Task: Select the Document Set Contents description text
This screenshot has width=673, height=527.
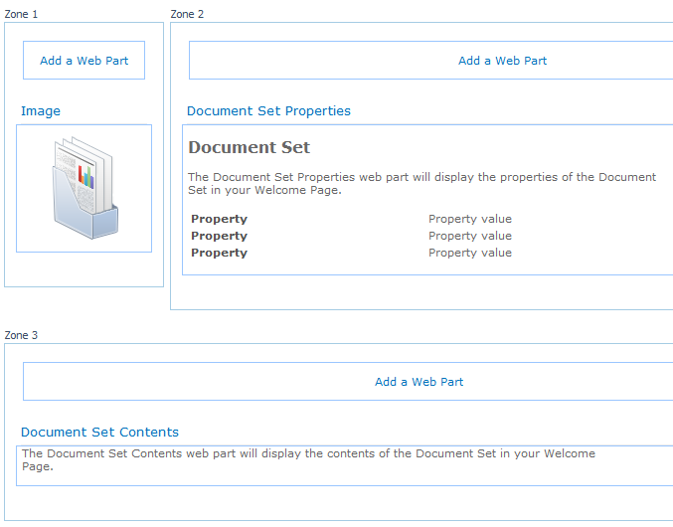Action: (308, 459)
